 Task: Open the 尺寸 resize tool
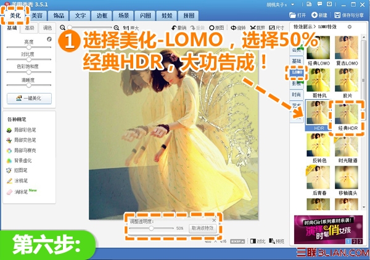click(276, 28)
